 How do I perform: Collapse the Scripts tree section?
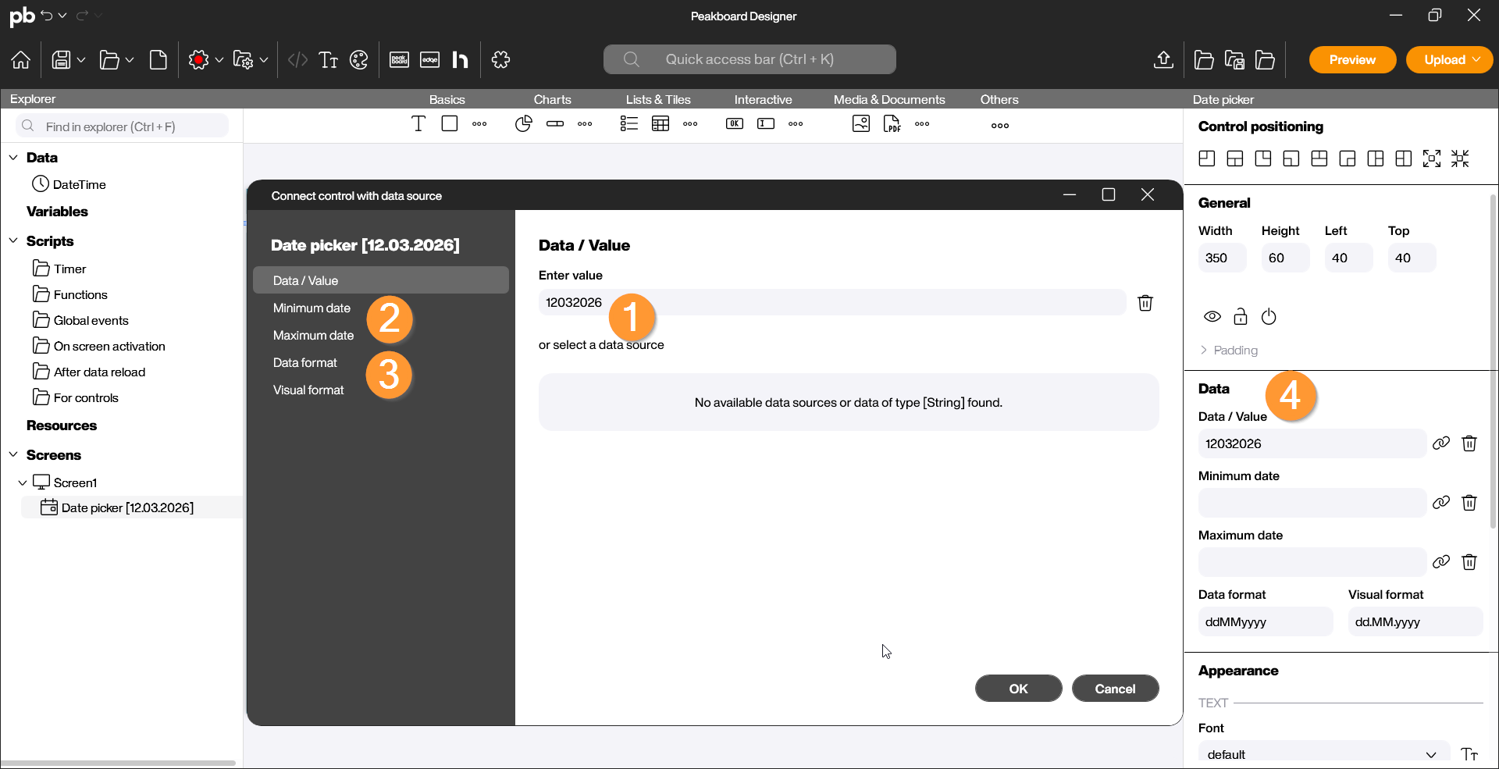[x=13, y=241]
